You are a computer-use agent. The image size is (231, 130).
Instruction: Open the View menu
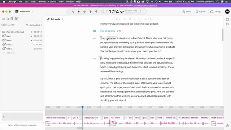point(61,1)
